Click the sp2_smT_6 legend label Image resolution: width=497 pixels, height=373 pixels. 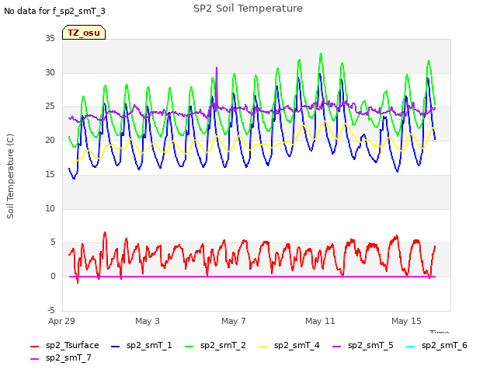[x=444, y=345]
